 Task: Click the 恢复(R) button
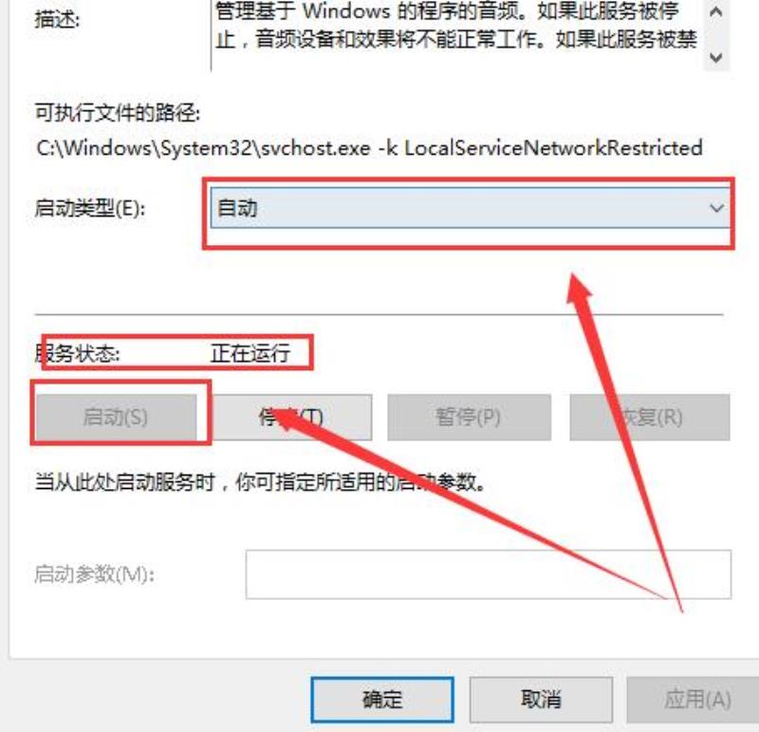point(650,417)
